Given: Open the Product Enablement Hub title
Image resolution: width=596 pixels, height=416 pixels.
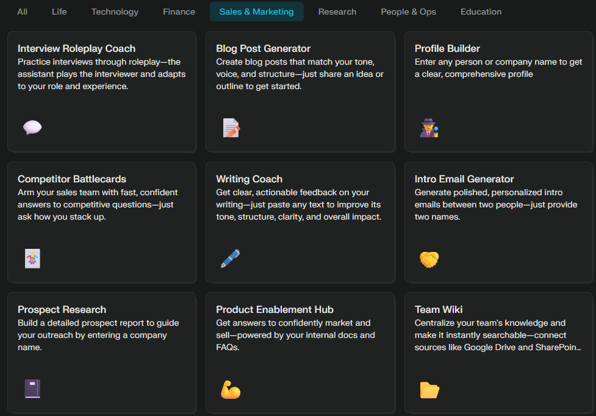Looking at the screenshot, I should pyautogui.click(x=275, y=310).
